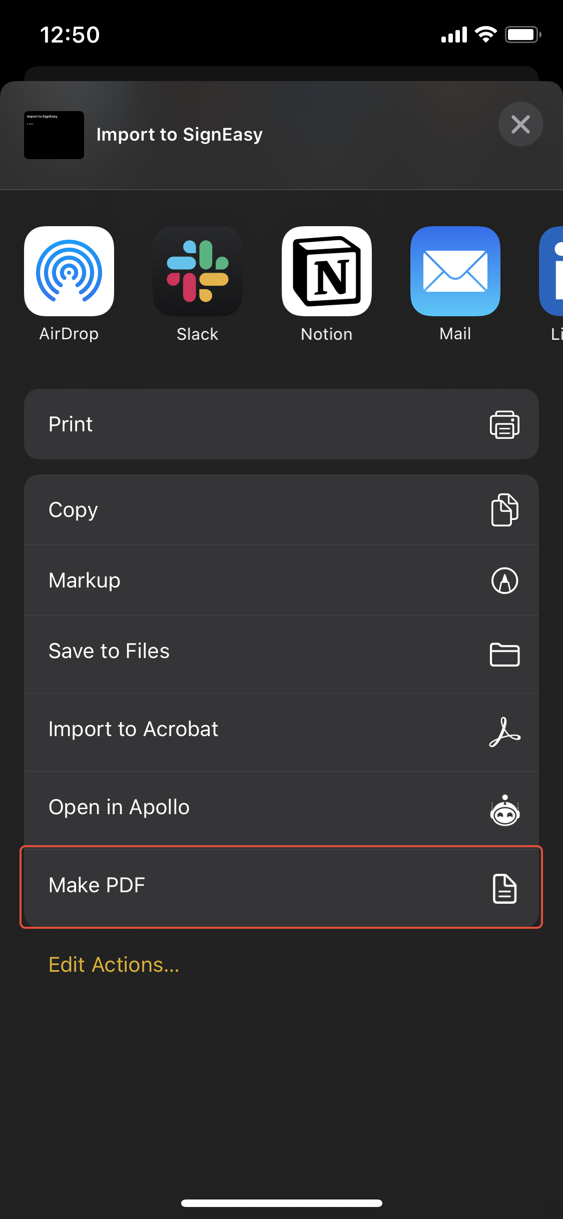Share to the Notion app
Screen dimensions: 563x1219
[x=327, y=271]
